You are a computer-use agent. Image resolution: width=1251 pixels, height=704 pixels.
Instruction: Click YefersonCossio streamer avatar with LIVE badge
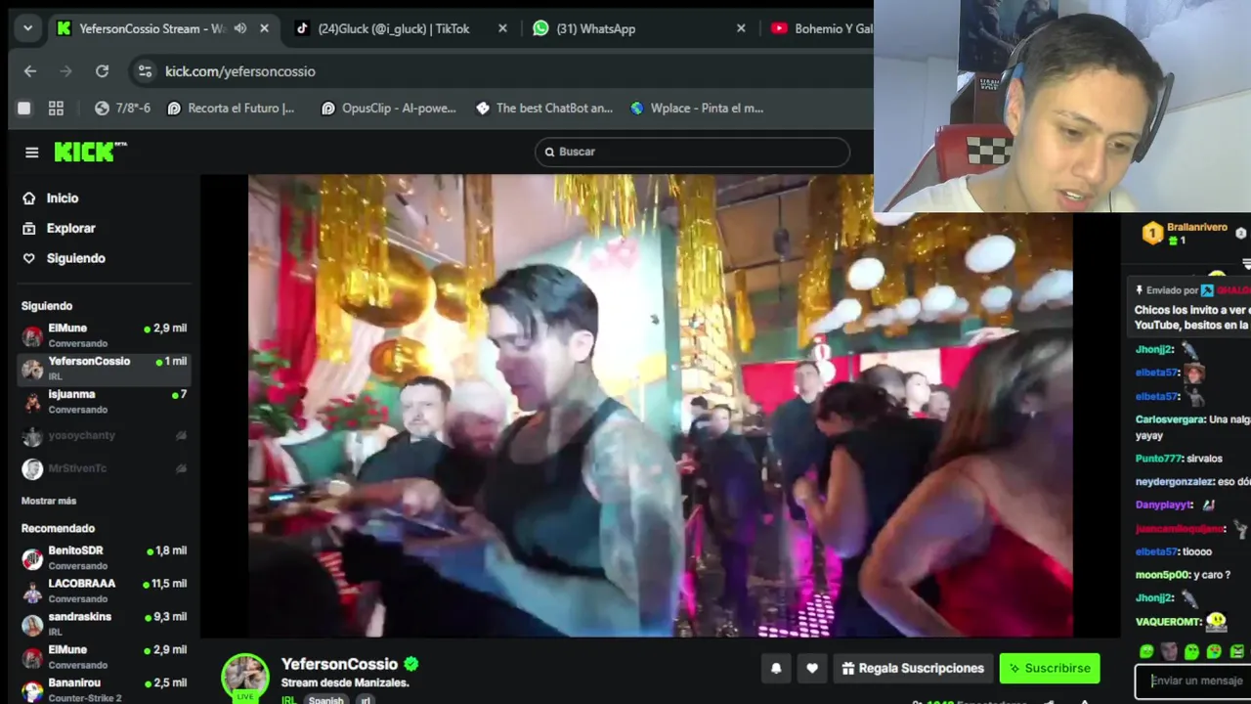point(245,678)
